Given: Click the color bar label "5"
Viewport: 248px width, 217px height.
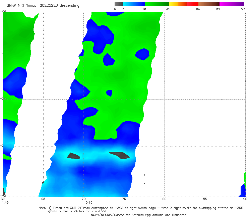Looking at the screenshot, I should pos(123,9).
